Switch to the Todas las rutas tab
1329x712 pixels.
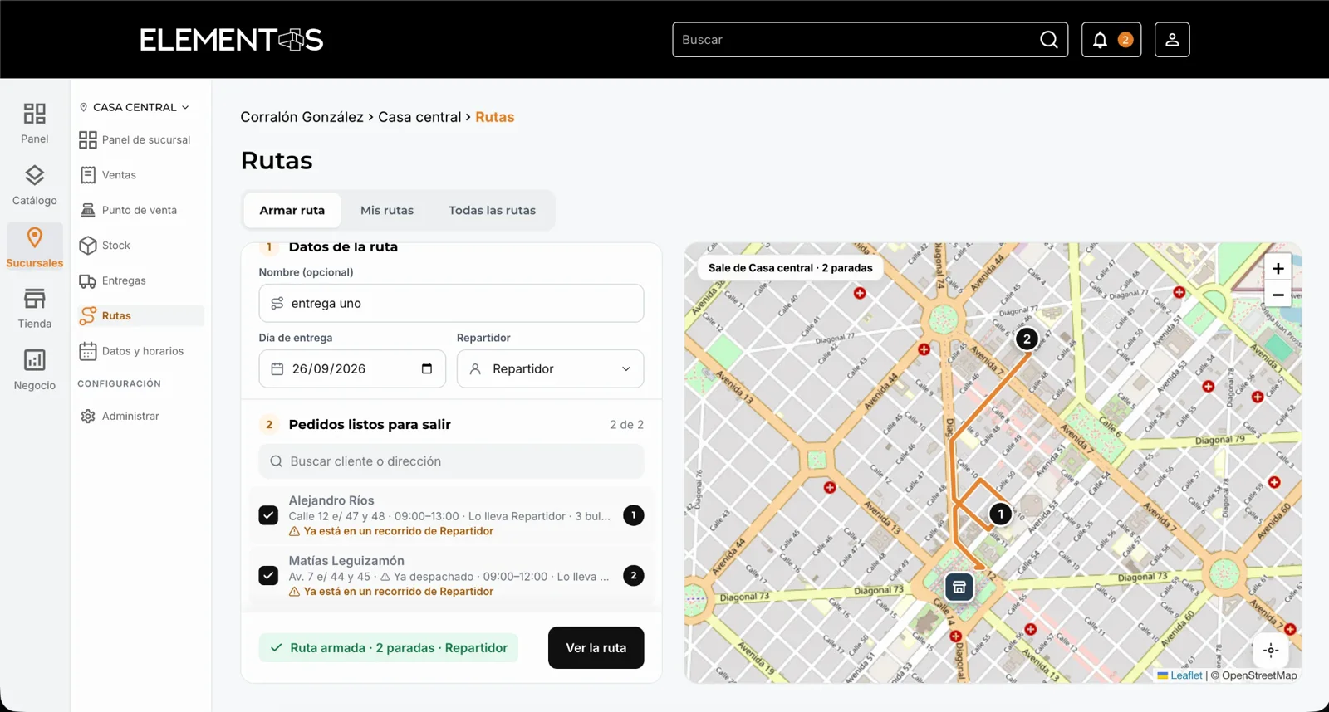[x=492, y=211]
